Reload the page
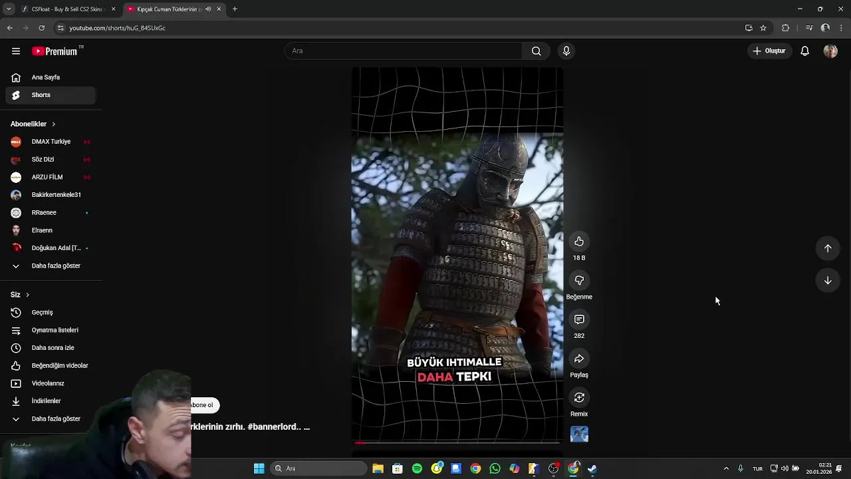851x479 pixels. pos(41,28)
